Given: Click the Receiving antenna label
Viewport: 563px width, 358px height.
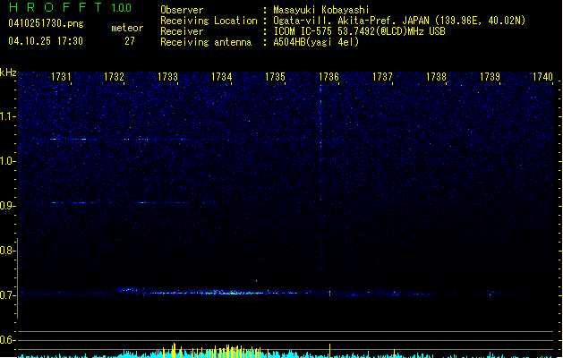Looking at the screenshot, I should pyautogui.click(x=206, y=42).
